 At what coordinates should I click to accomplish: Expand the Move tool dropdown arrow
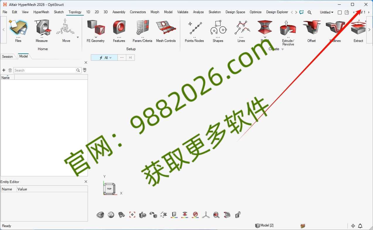78,37
